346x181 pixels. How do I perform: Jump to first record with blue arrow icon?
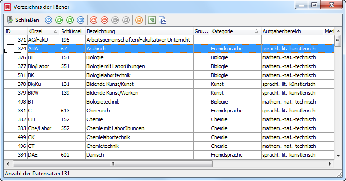(x=48, y=20)
